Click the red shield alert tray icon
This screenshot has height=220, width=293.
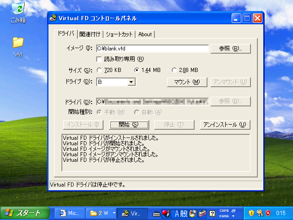click(268, 213)
